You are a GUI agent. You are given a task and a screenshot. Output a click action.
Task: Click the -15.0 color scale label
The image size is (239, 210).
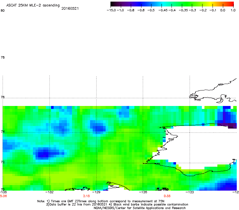tap(111, 10)
